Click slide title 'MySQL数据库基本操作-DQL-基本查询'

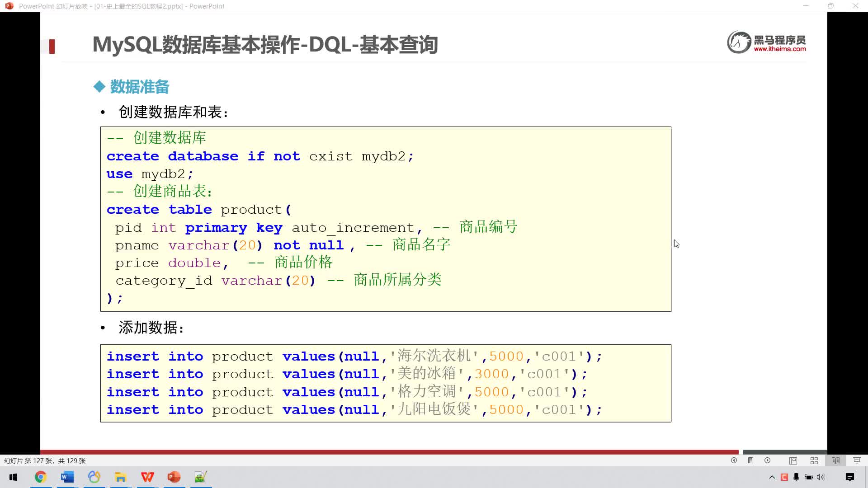pos(265,45)
